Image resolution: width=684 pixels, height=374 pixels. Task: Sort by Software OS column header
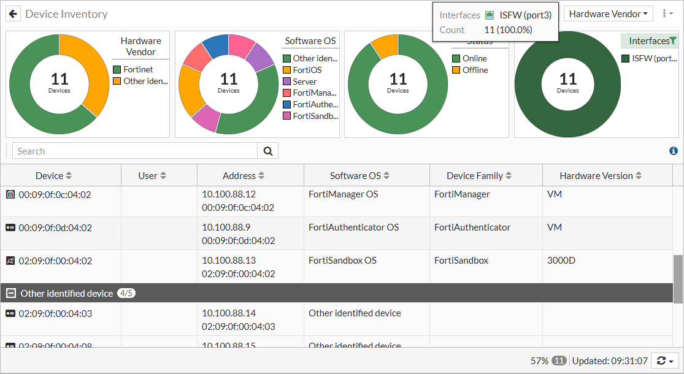coord(359,175)
